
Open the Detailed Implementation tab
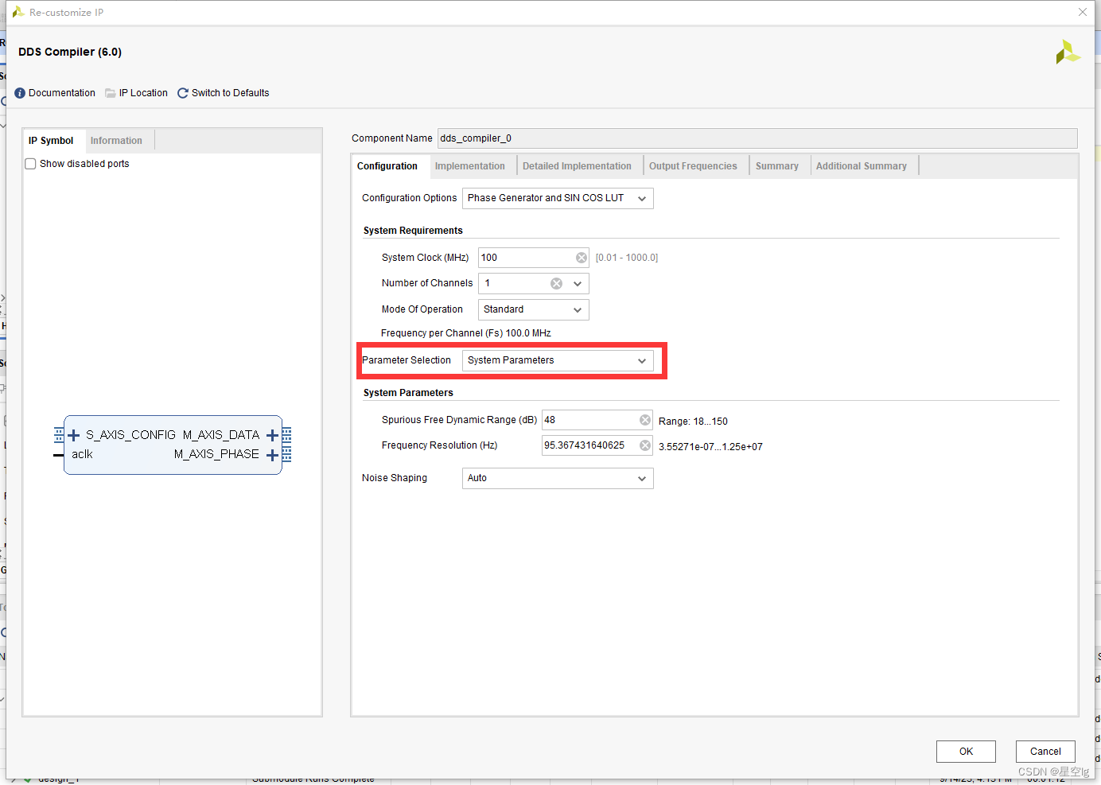[577, 166]
